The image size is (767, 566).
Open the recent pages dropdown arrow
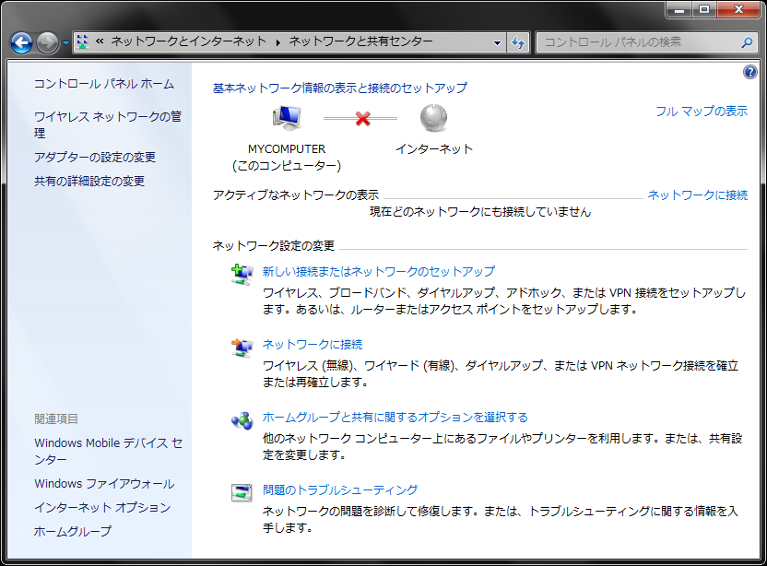pos(66,43)
